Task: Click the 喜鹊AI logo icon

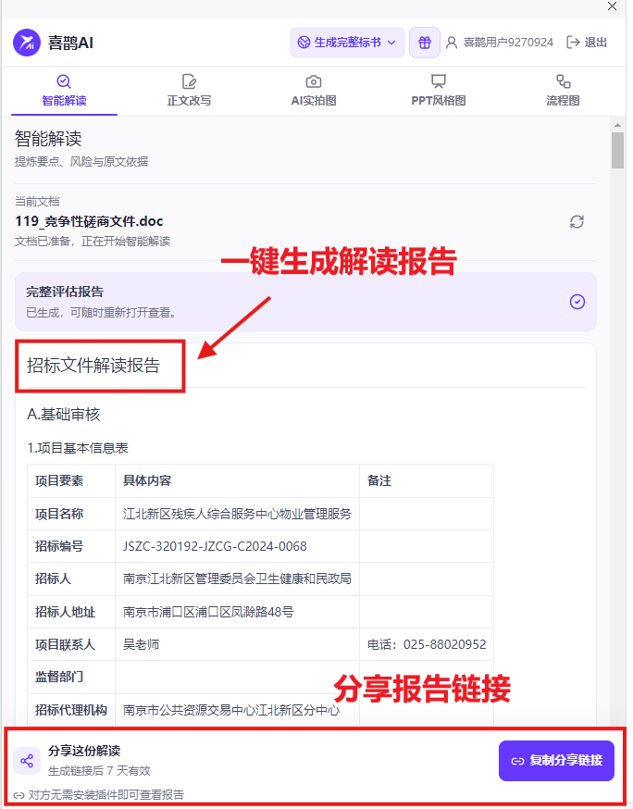Action: point(27,43)
